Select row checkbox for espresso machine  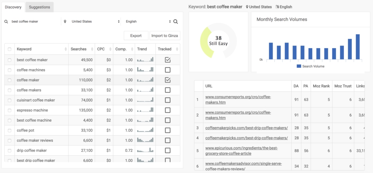(x=9, y=110)
